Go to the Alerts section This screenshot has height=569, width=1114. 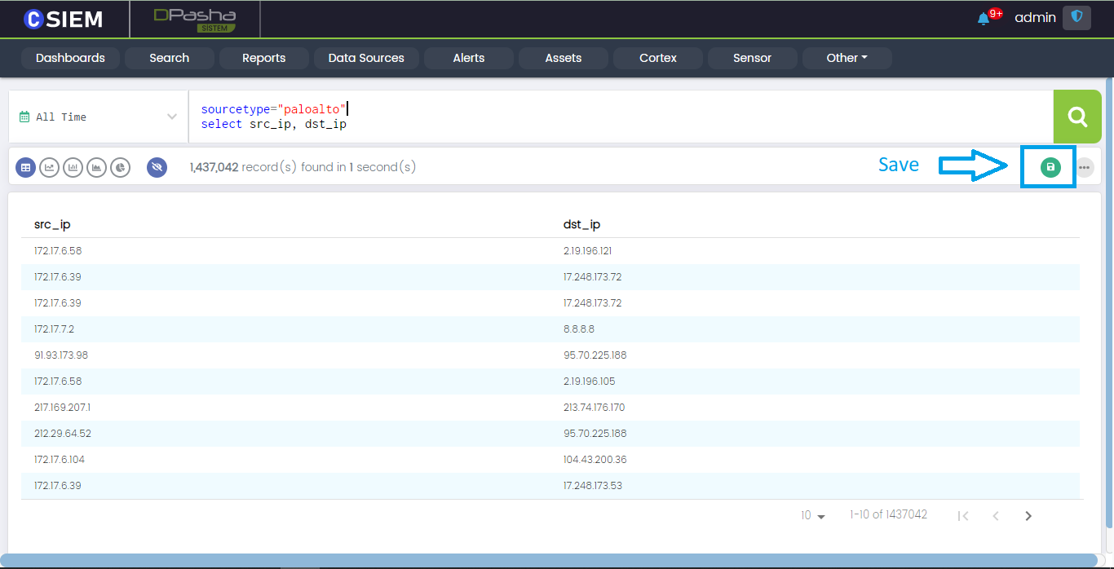coord(468,58)
